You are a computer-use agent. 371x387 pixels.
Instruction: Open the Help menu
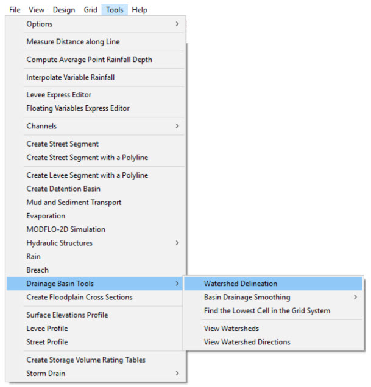(x=140, y=10)
